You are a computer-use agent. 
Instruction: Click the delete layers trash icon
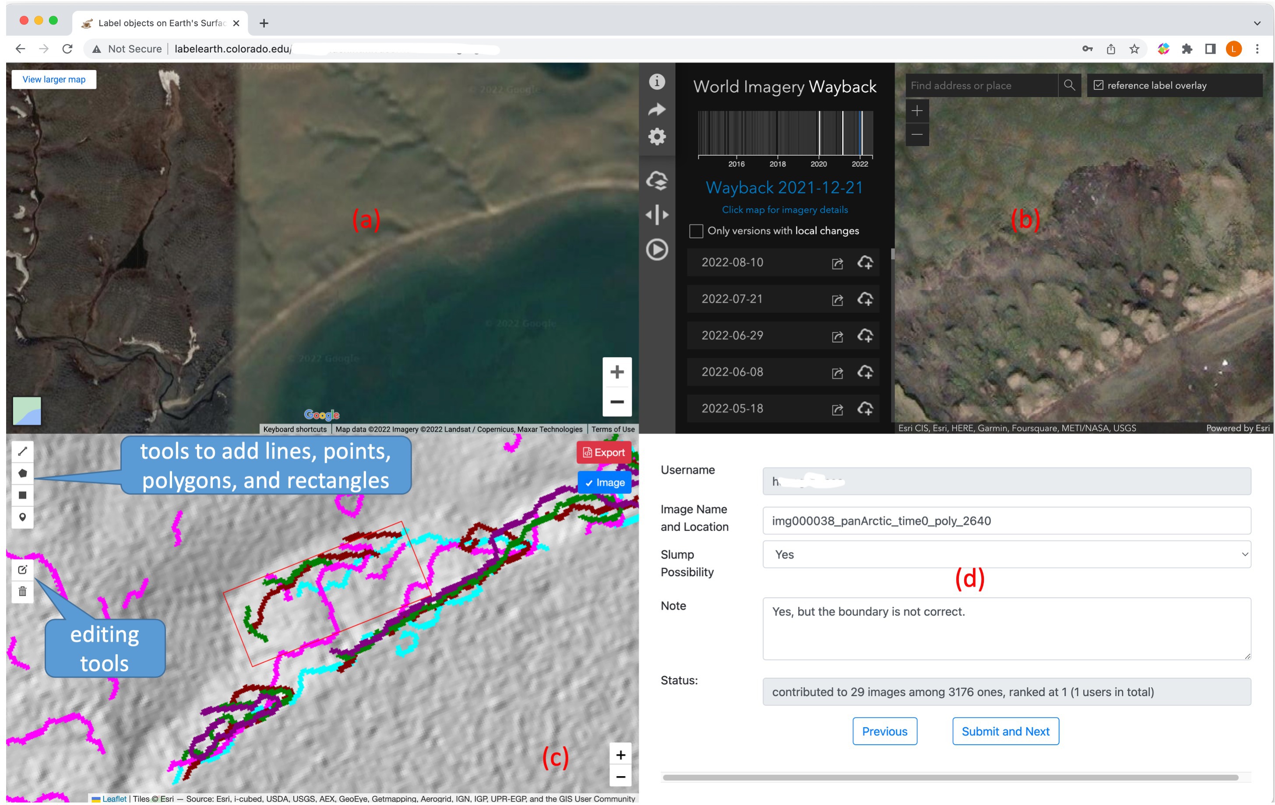click(x=22, y=591)
